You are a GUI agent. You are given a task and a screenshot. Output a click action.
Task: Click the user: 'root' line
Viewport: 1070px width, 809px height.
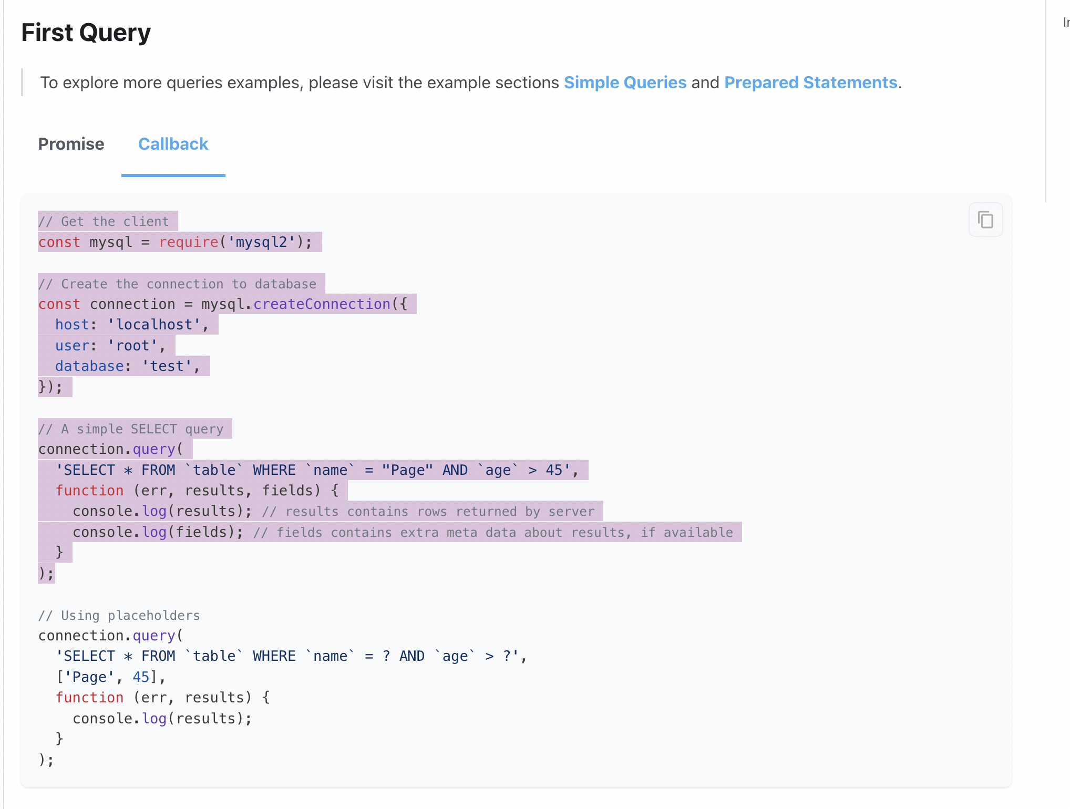110,346
